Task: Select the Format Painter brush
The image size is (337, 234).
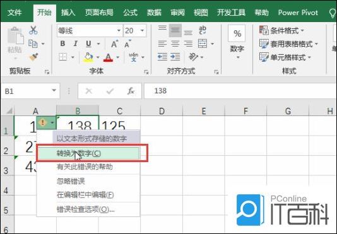Action: [33, 57]
